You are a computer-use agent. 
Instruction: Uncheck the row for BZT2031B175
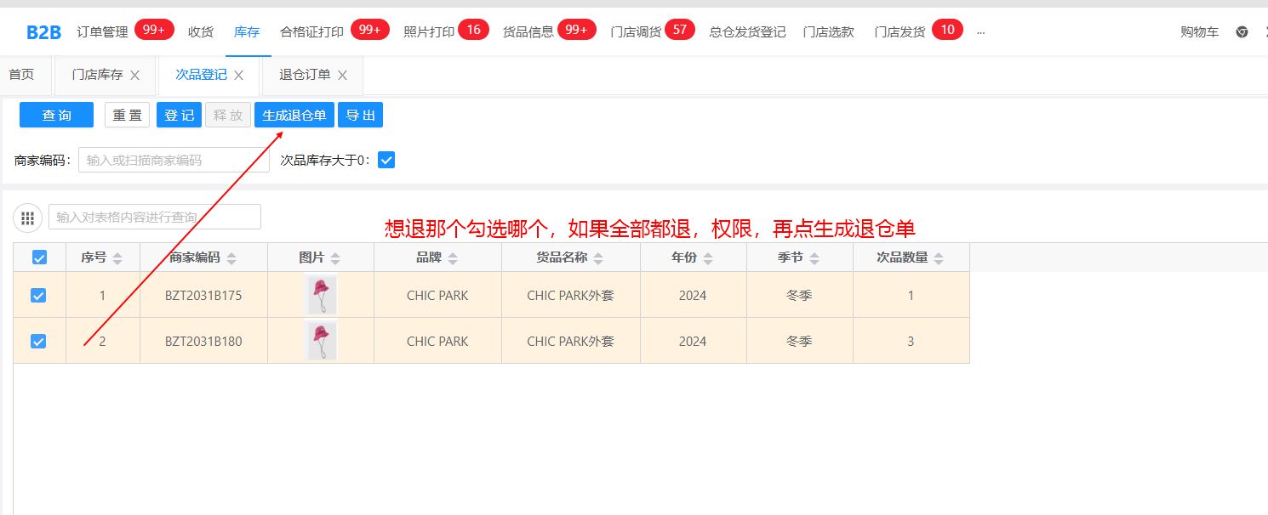click(x=38, y=296)
